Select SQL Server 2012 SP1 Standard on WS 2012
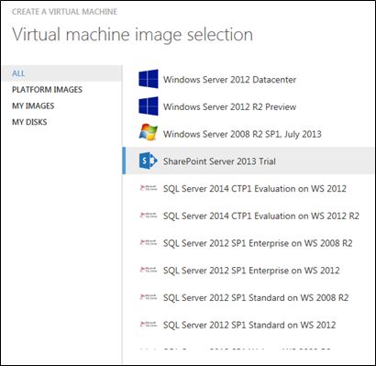 [249, 325]
